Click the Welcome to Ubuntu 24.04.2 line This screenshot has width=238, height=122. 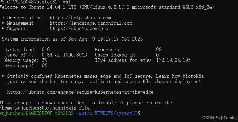pyautogui.click(x=106, y=7)
